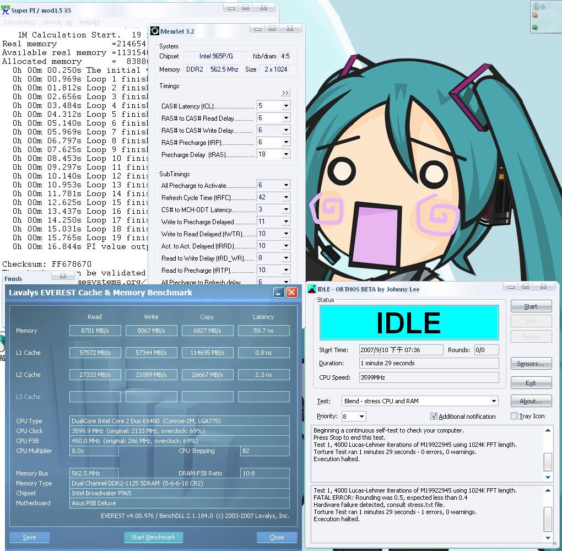Uncheck Additional notification in ORTHOS
The height and width of the screenshot is (551, 562).
tap(434, 417)
